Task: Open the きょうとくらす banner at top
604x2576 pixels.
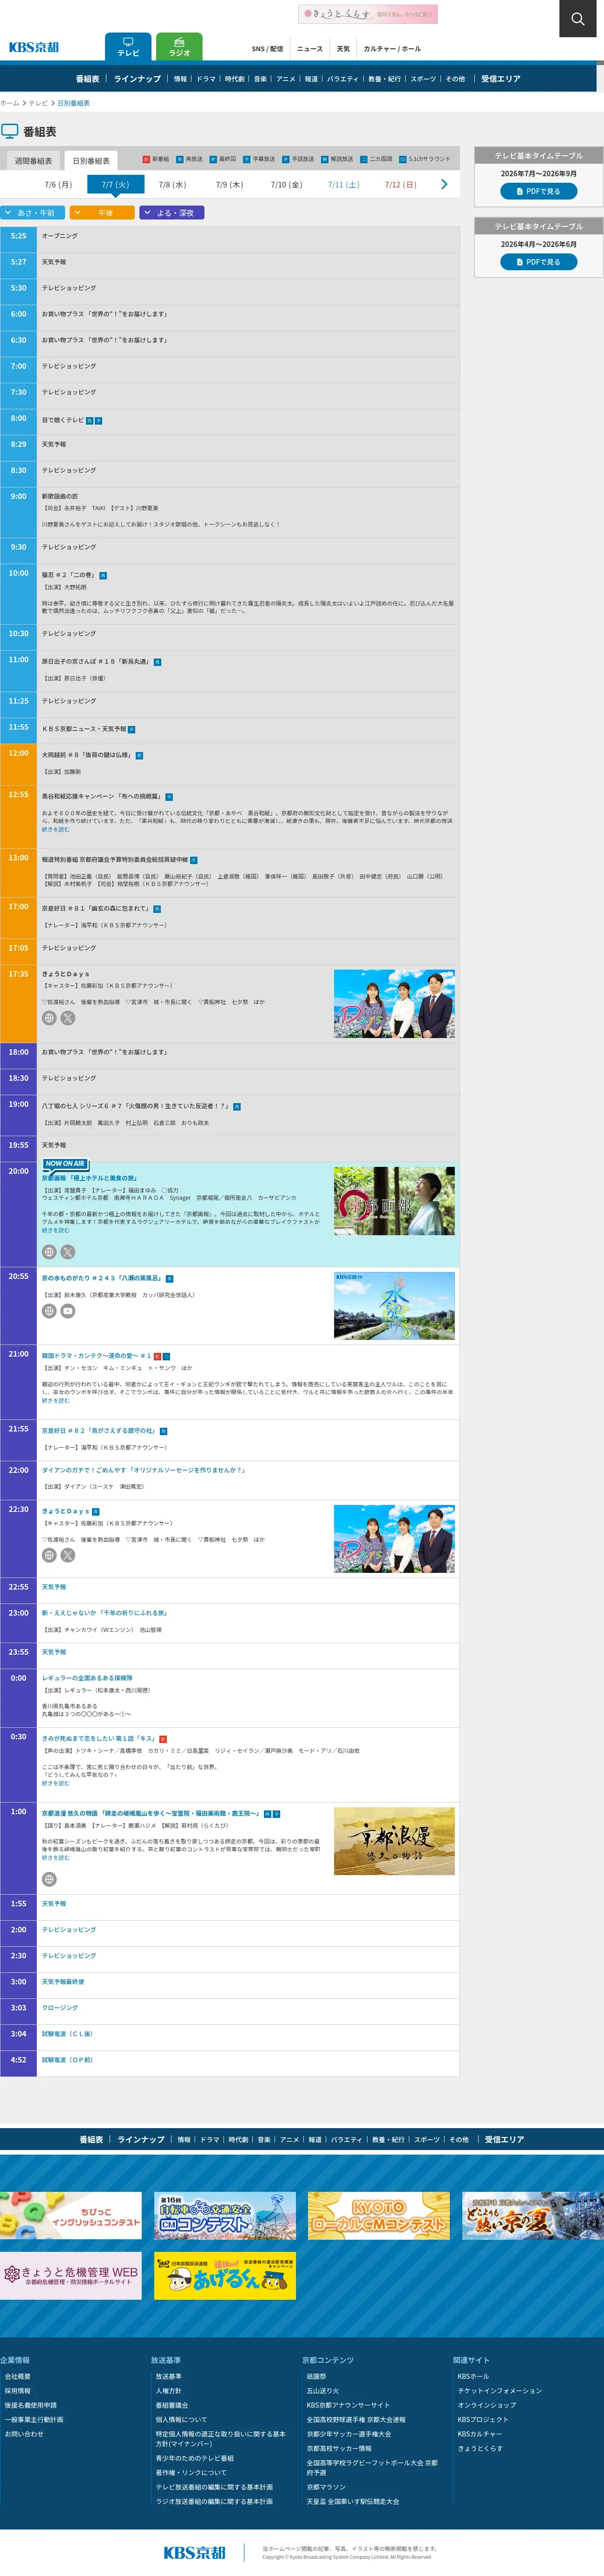Action: pos(368,14)
